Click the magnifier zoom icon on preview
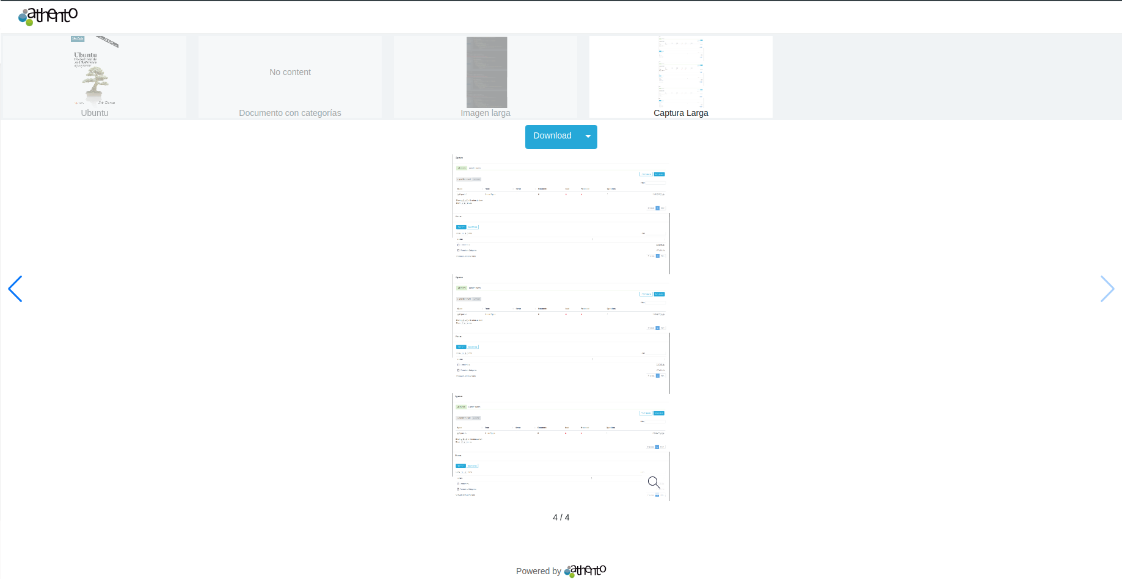 (x=654, y=483)
